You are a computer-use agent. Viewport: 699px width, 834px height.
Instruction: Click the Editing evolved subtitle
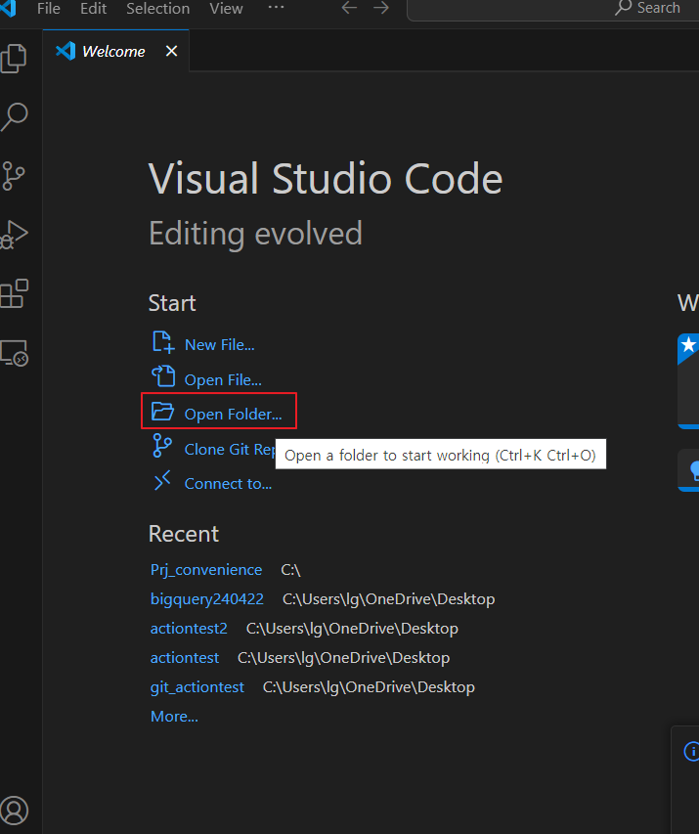coord(255,234)
